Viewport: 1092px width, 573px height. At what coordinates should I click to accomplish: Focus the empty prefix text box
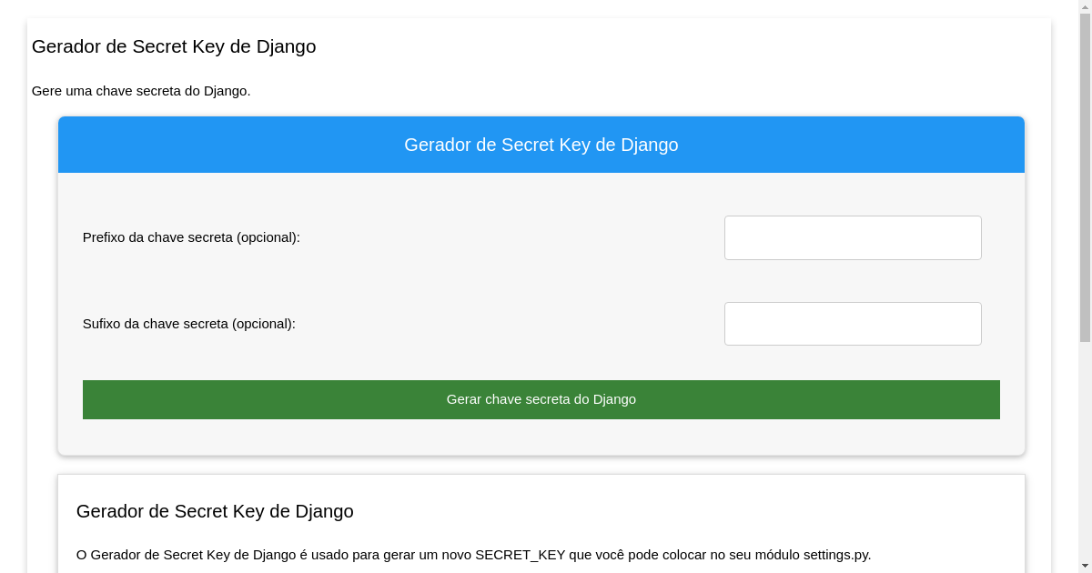853,237
